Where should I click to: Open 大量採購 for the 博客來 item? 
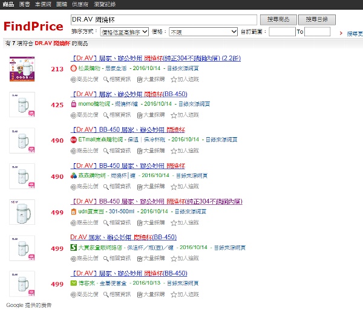pyautogui.click(x=151, y=294)
